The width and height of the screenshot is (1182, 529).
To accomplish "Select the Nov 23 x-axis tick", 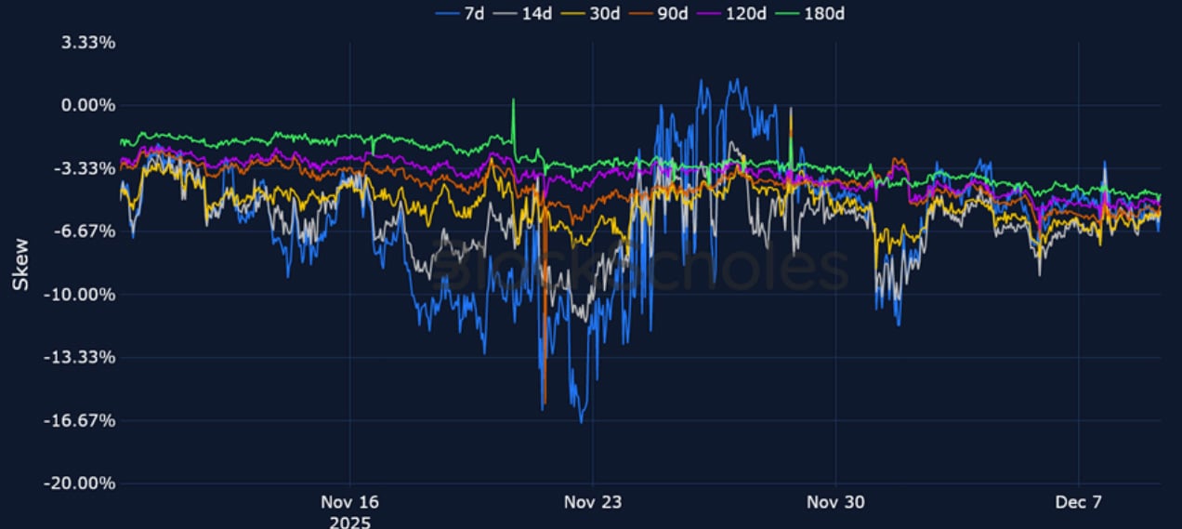I will (x=593, y=503).
